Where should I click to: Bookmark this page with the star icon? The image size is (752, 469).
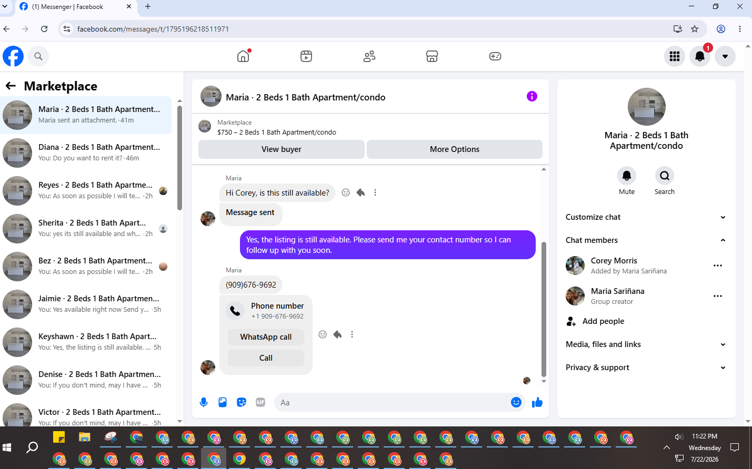pos(695,29)
